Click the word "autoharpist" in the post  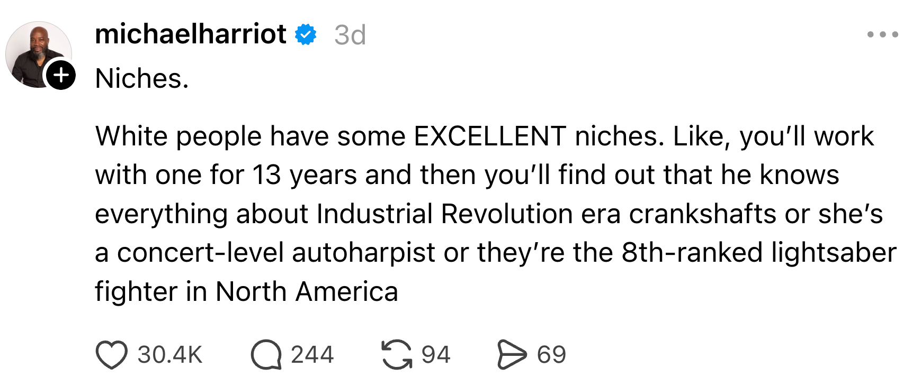[363, 253]
